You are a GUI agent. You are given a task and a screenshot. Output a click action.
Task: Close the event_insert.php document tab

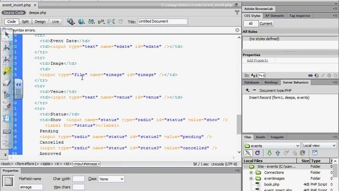pos(35,5)
